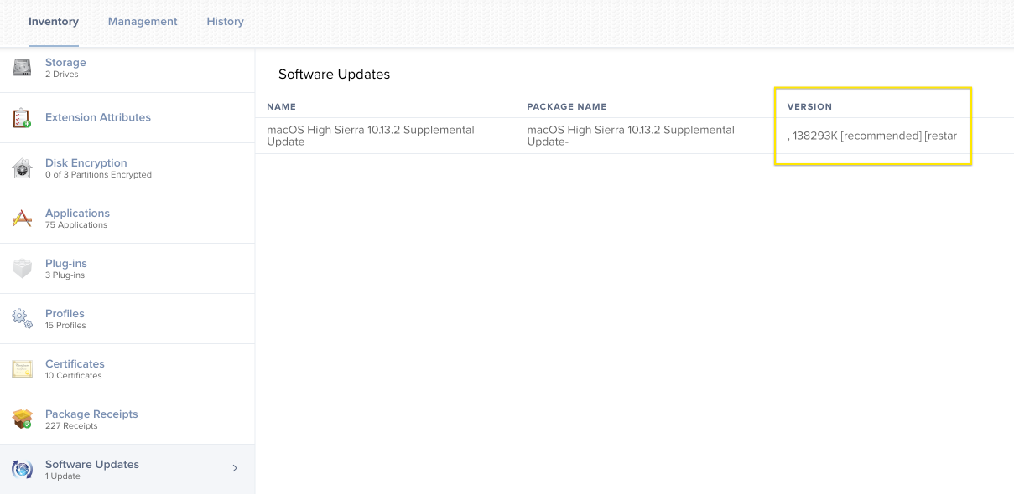
Task: Select the package name cell ending in 'Update-'
Action: pos(631,136)
